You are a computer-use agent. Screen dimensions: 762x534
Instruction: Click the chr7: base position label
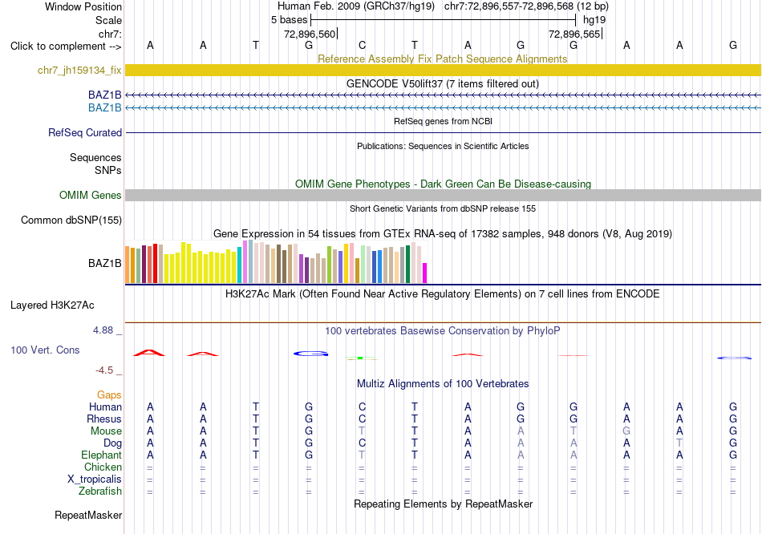[x=110, y=34]
